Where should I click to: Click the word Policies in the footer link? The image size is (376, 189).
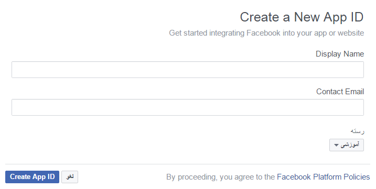pyautogui.click(x=357, y=177)
